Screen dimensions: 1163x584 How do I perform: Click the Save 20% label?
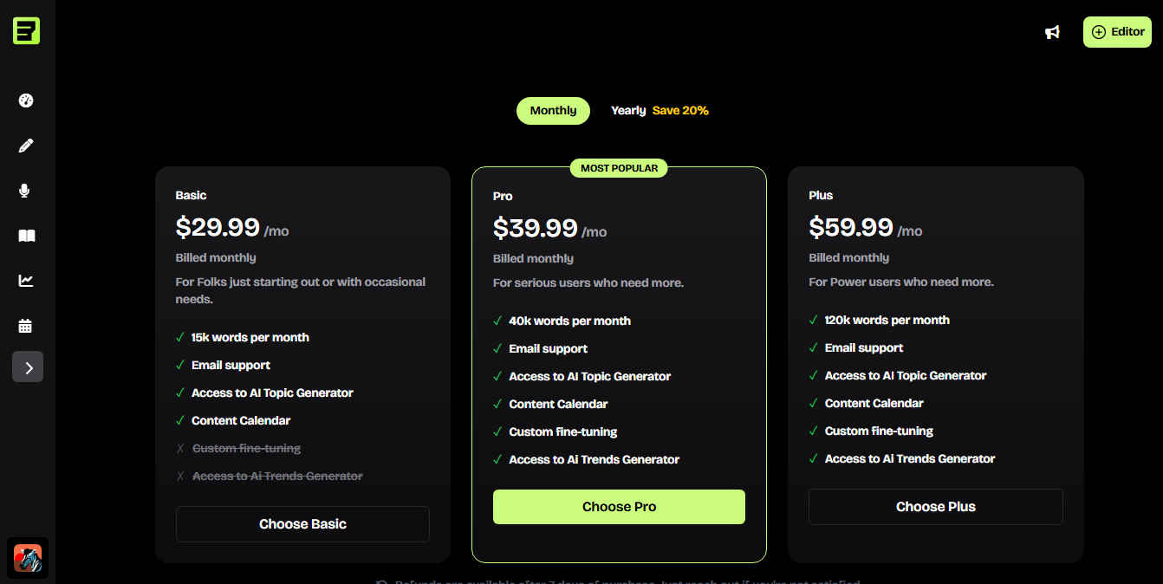(x=680, y=111)
